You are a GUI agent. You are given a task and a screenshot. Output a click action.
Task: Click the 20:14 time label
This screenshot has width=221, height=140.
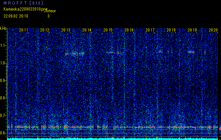tap(87, 30)
